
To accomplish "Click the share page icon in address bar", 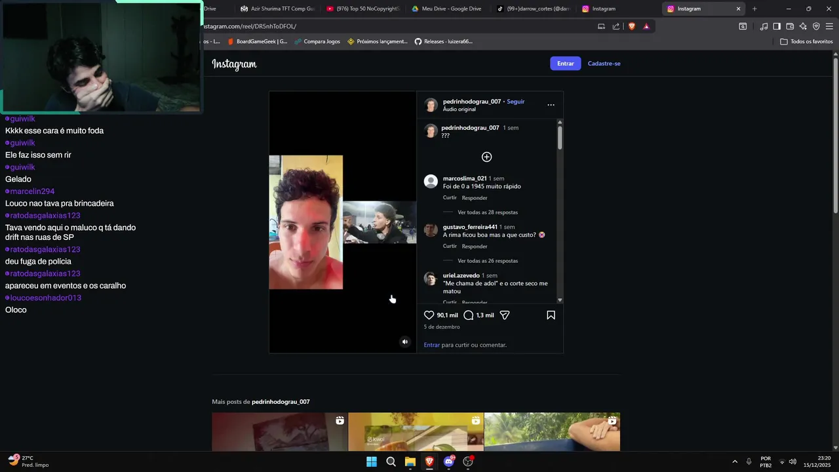I will [x=616, y=26].
